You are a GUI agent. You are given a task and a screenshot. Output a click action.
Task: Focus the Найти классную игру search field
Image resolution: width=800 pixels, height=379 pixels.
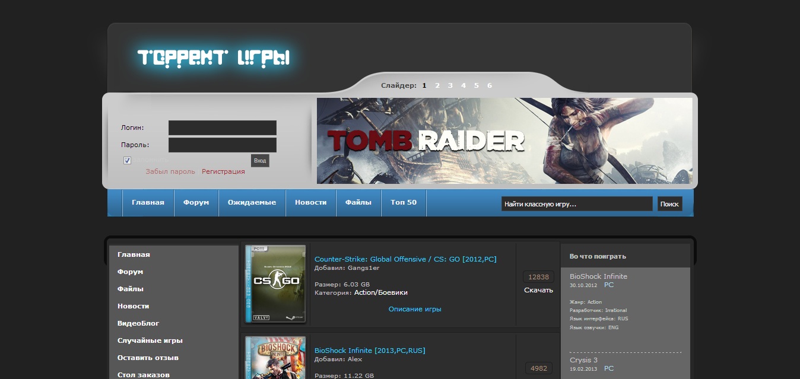(577, 204)
